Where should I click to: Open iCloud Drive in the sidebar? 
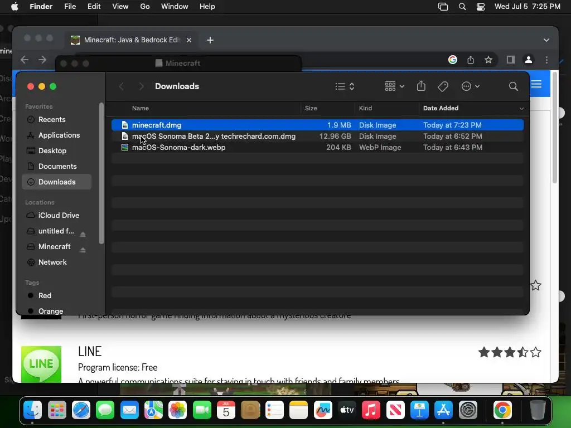pyautogui.click(x=57, y=216)
